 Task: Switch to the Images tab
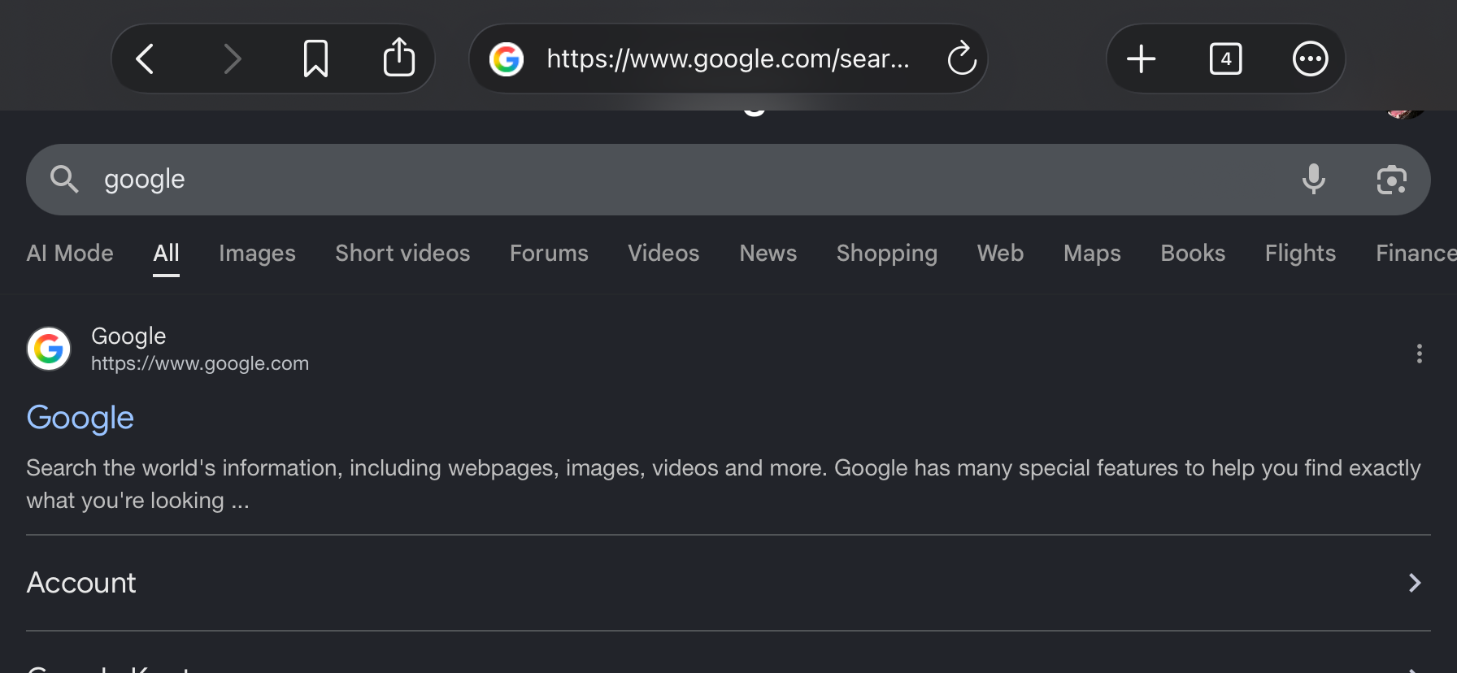pos(257,254)
